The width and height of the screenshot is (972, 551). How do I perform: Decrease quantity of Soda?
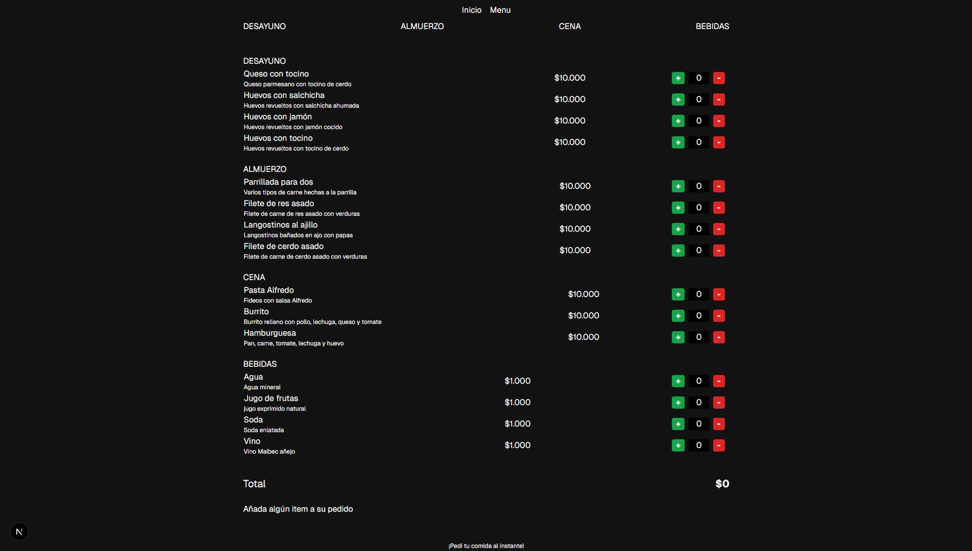[x=719, y=424]
